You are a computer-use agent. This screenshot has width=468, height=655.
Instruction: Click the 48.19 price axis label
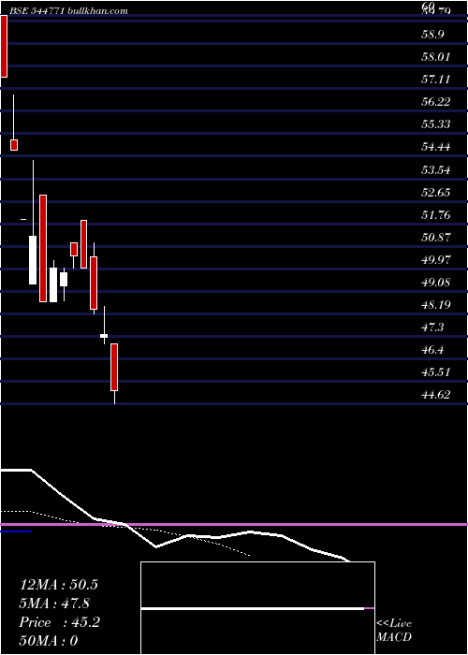[435, 305]
